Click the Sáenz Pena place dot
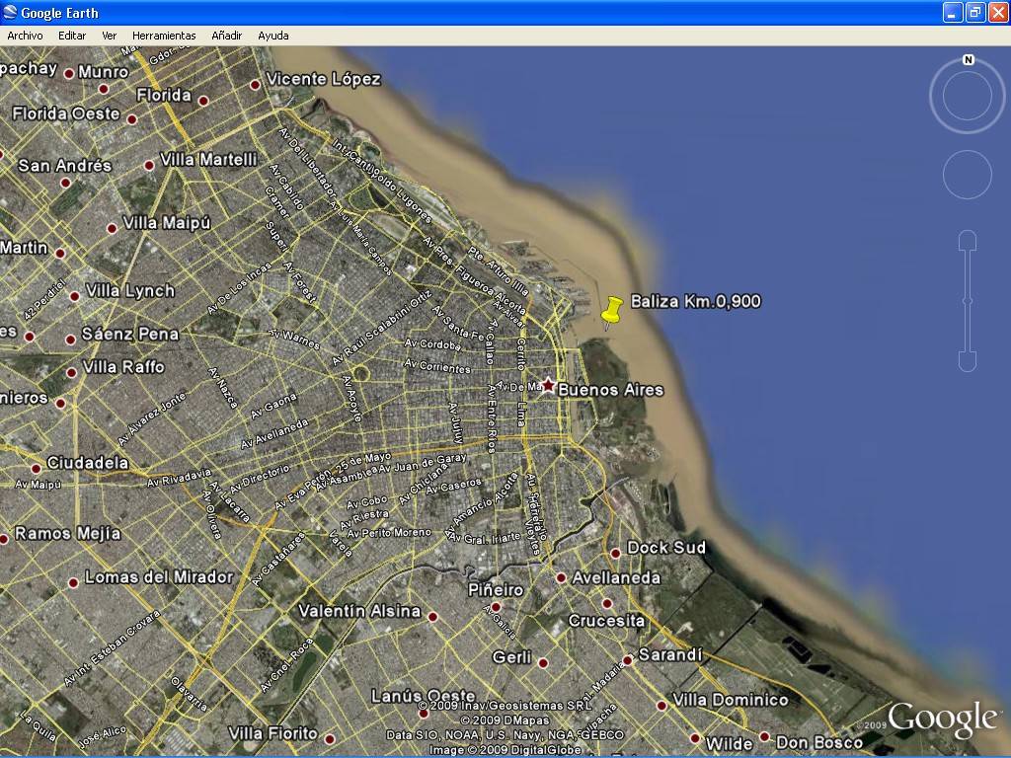The image size is (1011, 758). (70, 340)
